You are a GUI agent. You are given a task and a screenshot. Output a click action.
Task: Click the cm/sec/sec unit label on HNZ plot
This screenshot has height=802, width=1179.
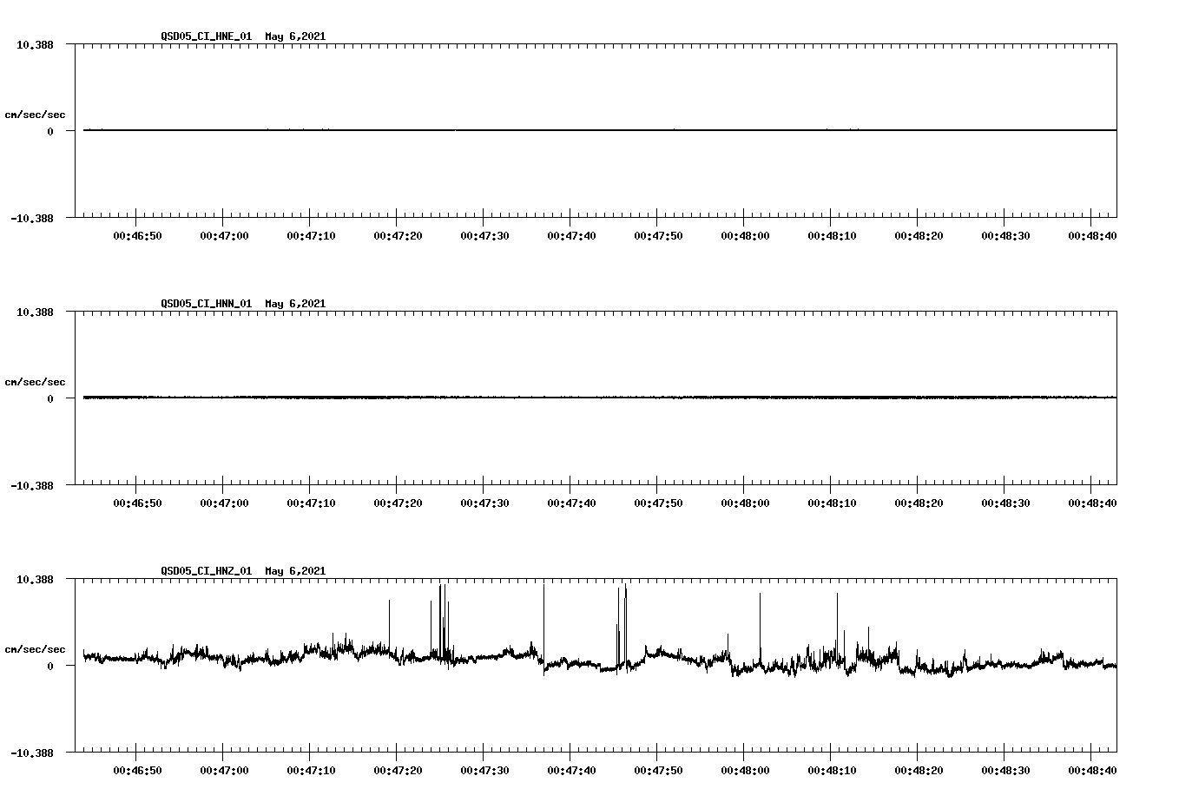click(x=35, y=647)
